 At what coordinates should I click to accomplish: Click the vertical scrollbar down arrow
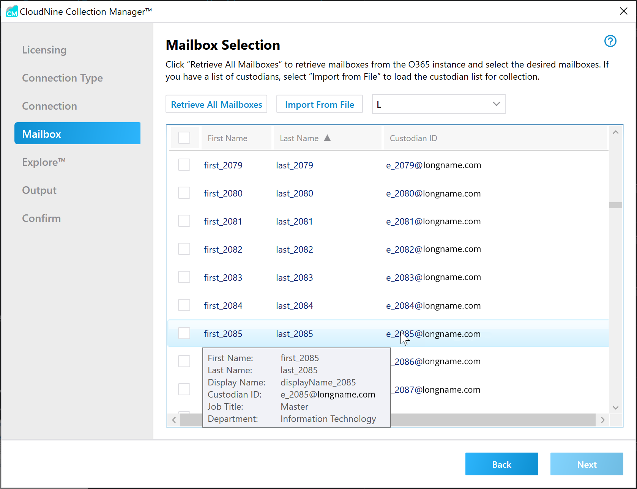pos(616,407)
